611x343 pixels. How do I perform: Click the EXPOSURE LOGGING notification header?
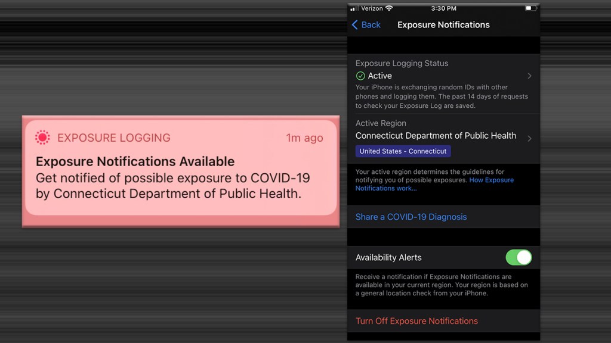click(114, 138)
